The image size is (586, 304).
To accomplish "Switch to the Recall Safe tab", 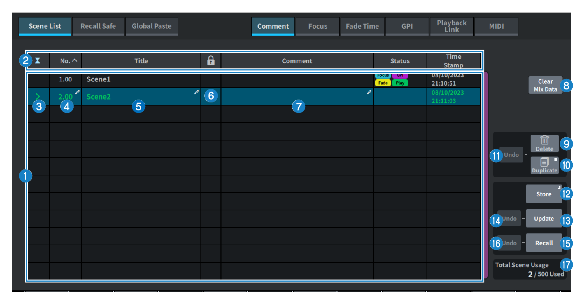I will [98, 26].
